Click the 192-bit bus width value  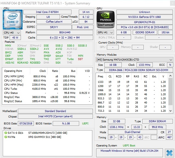[165, 32]
